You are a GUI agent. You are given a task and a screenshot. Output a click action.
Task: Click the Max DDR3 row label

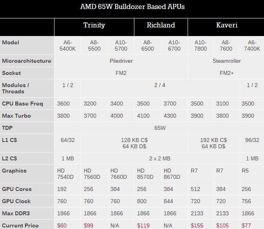point(16,213)
